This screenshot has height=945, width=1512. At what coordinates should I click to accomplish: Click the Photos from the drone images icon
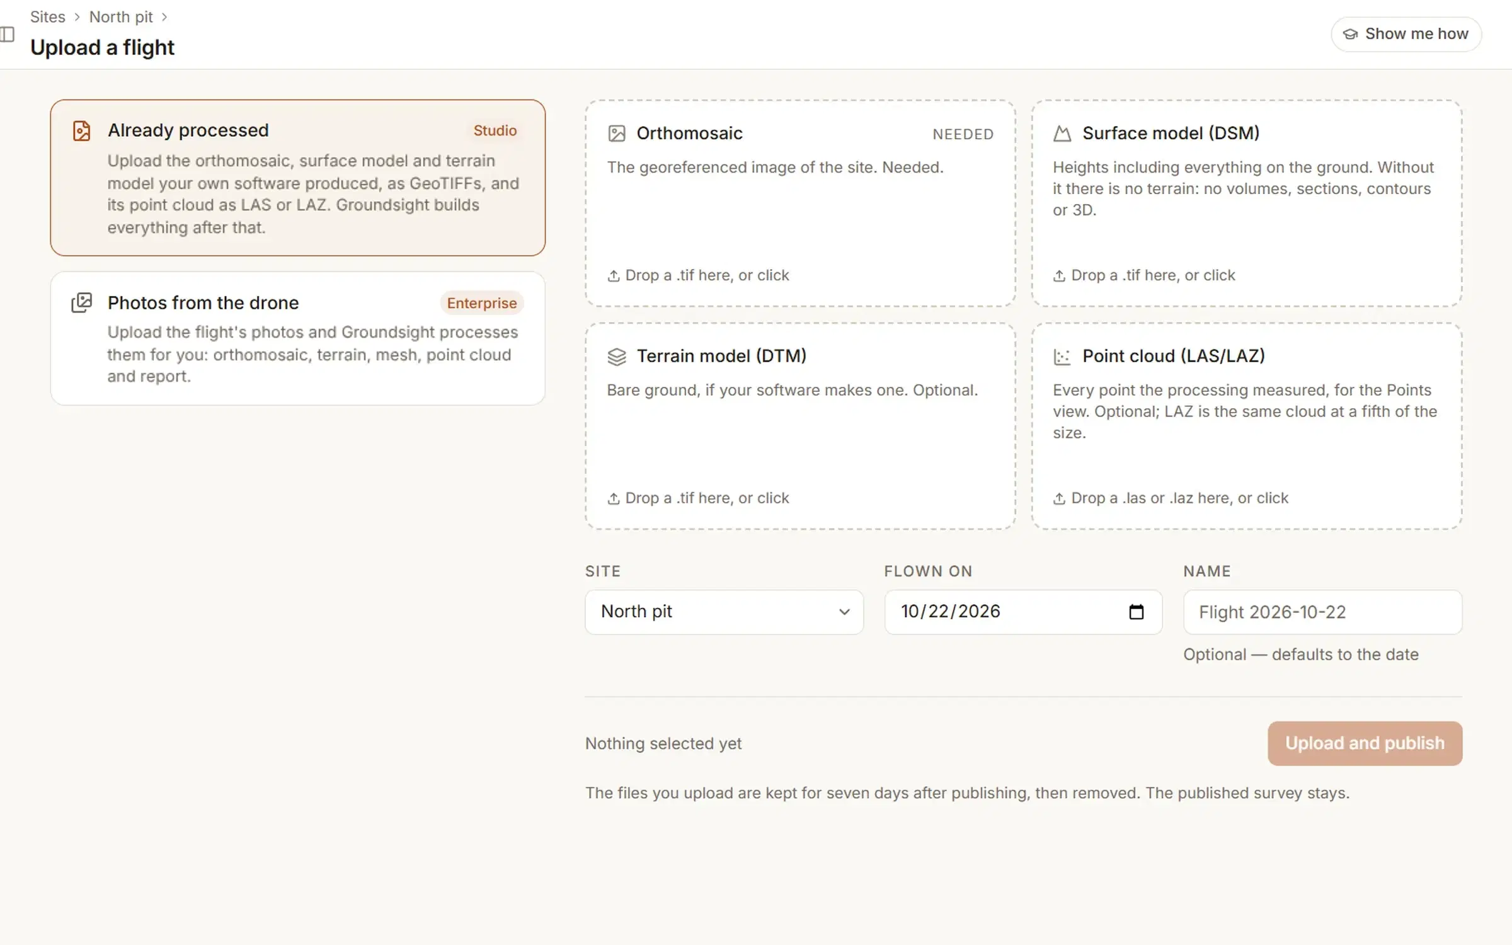(82, 303)
